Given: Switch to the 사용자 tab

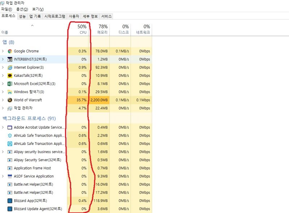Looking at the screenshot, I should click(74, 16).
